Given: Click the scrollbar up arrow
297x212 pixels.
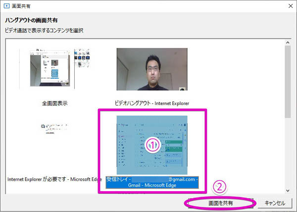Looking at the screenshot, I should 288,45.
